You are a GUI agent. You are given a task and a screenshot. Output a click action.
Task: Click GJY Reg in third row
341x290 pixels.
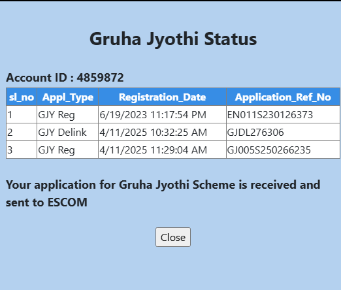coord(56,150)
